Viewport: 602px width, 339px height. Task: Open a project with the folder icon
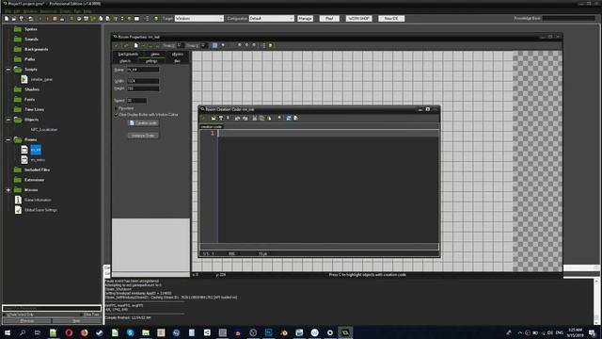(14, 19)
